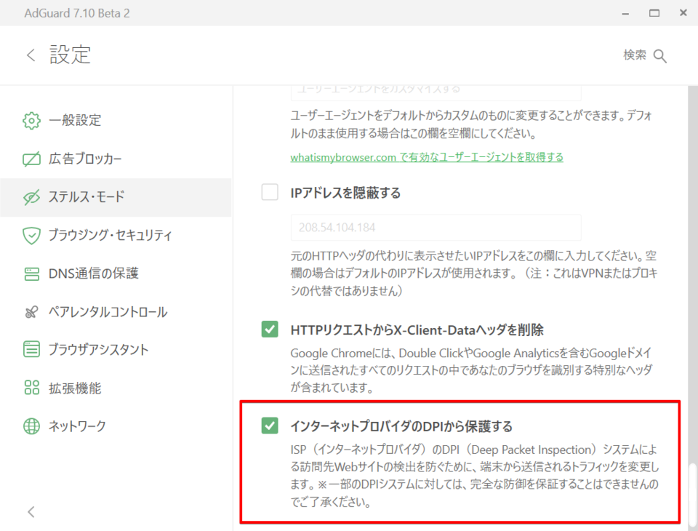Click the 広告ブロッカー crossed-rectangle icon
698x531 pixels.
(31, 159)
